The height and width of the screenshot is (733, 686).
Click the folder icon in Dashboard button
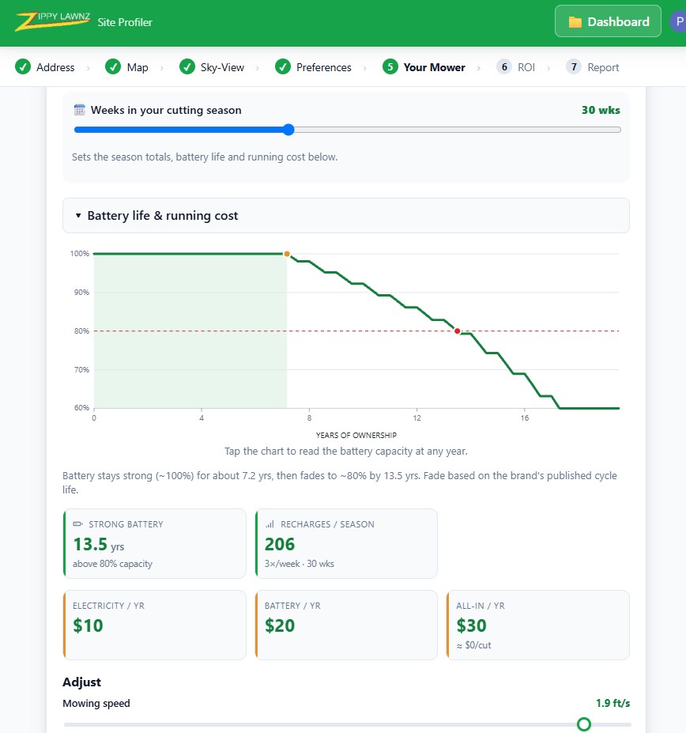(x=575, y=22)
